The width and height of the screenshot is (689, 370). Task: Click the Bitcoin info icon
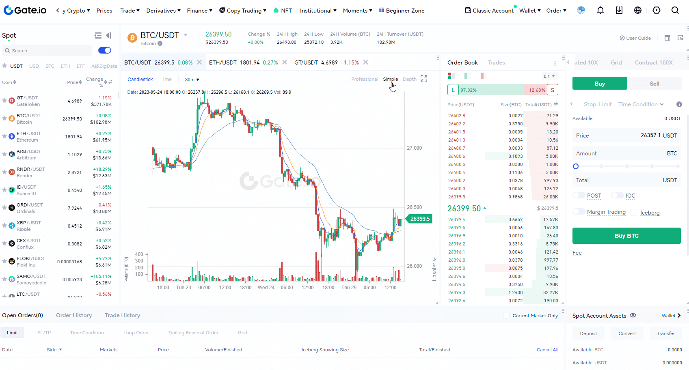tap(160, 44)
